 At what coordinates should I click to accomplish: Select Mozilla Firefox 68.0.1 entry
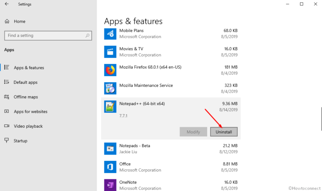[151, 67]
